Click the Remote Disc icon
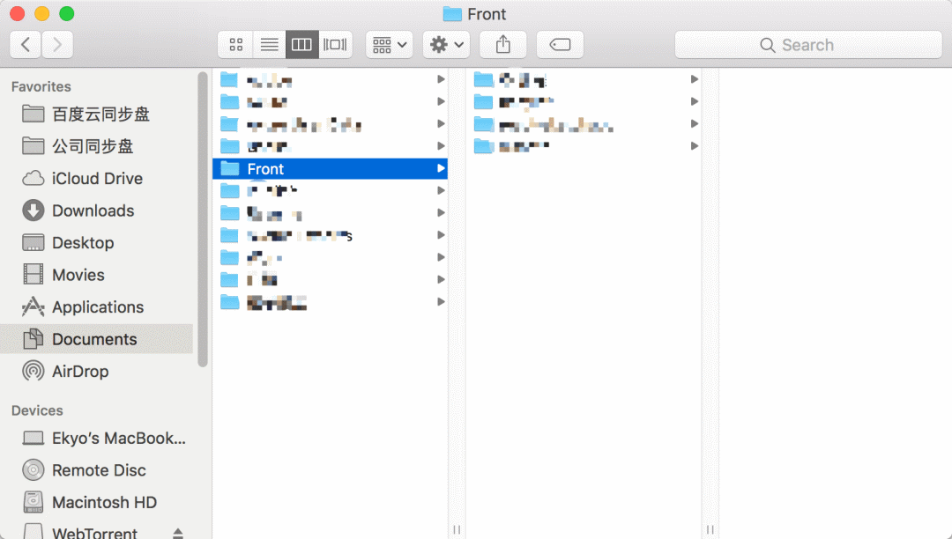 click(33, 470)
